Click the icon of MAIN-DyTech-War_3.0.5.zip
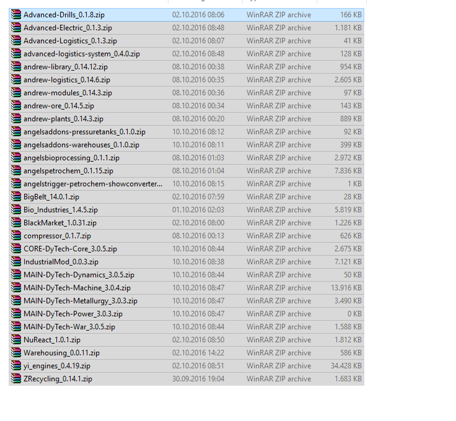This screenshot has width=456, height=421. [x=16, y=326]
